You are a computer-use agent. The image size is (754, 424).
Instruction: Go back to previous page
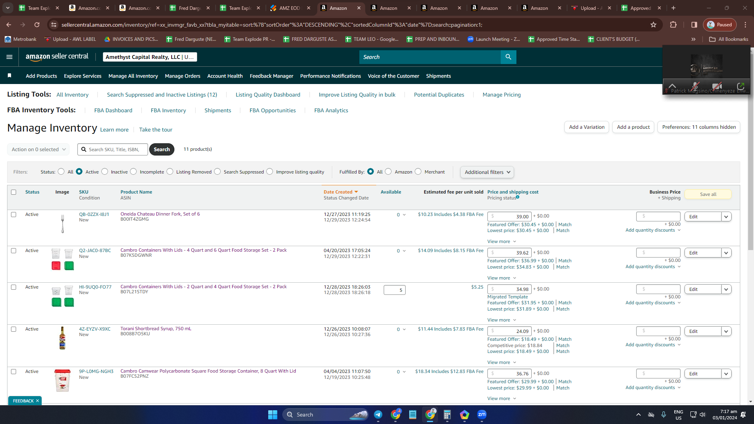9,25
